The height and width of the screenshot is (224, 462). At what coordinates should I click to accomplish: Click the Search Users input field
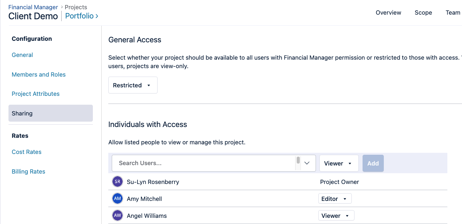click(204, 163)
